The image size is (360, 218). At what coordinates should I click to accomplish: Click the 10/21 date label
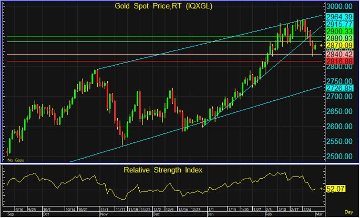(x=83, y=210)
